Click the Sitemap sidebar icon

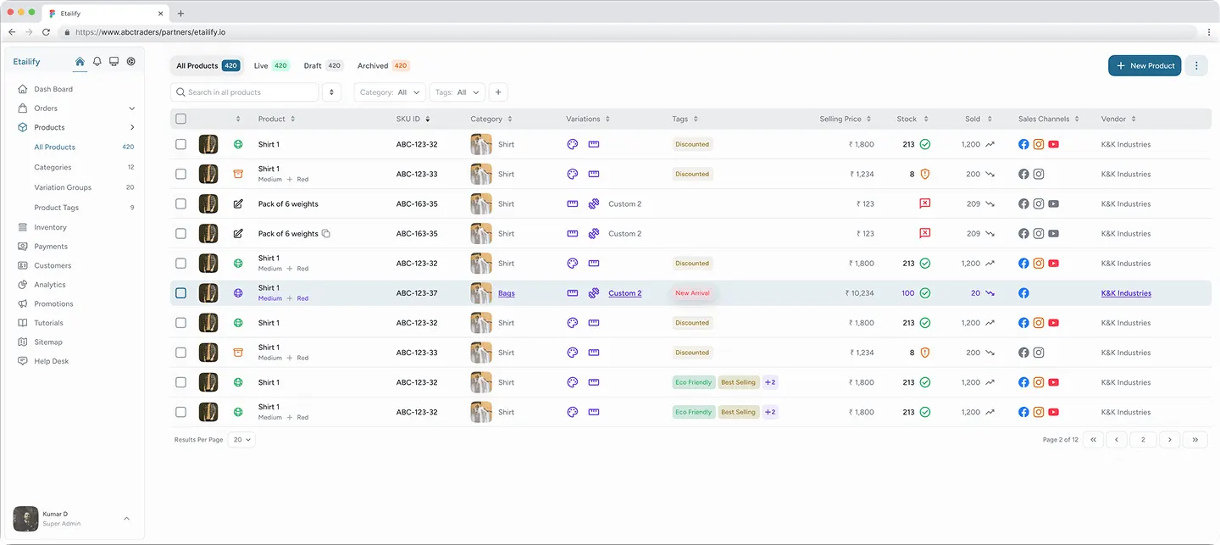click(x=23, y=342)
